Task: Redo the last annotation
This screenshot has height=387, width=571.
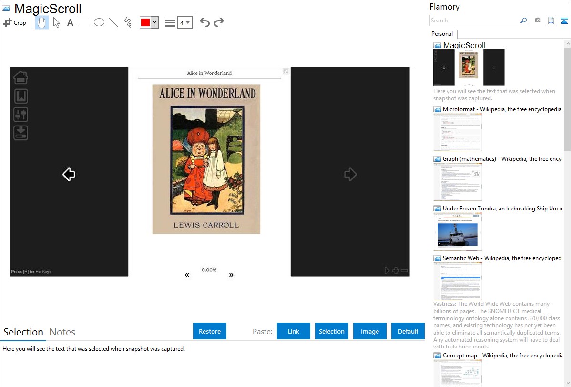Action: 219,22
